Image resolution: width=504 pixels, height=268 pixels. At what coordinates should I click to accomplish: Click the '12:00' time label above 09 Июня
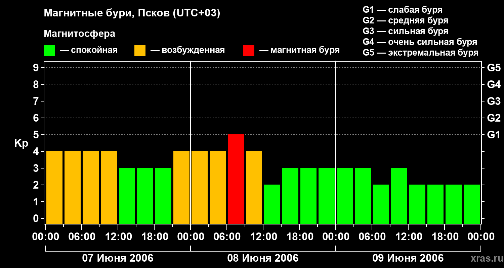pos(408,237)
